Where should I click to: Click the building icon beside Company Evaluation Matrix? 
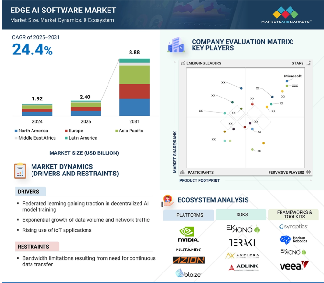tap(176, 44)
